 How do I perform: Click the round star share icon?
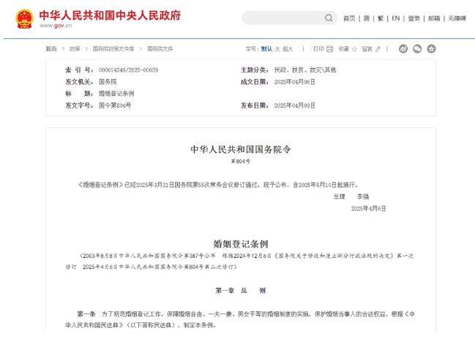pos(431,49)
